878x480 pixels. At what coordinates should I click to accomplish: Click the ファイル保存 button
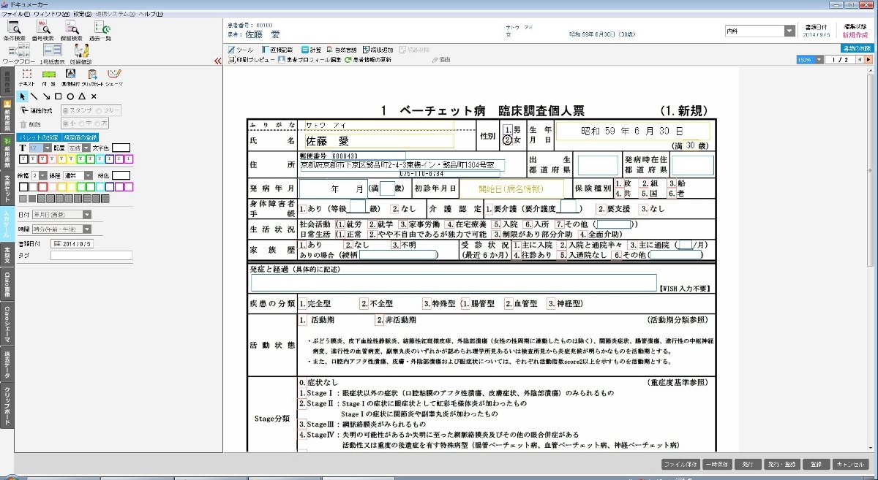pos(680,465)
